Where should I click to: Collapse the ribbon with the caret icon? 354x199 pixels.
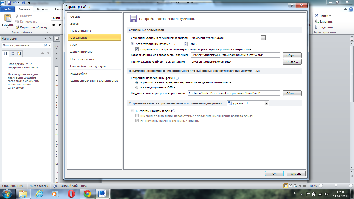click(345, 9)
